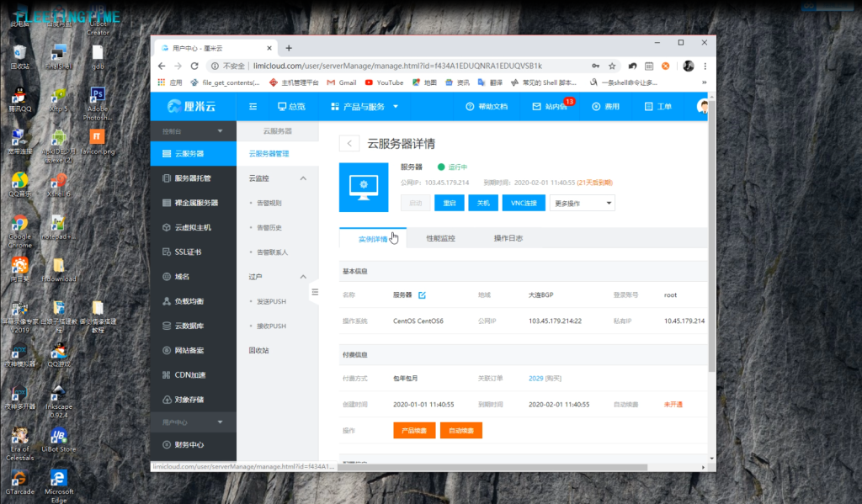The width and height of the screenshot is (862, 504).
Task: Select CDN加速 in left sidebar
Action: pyautogui.click(x=194, y=374)
